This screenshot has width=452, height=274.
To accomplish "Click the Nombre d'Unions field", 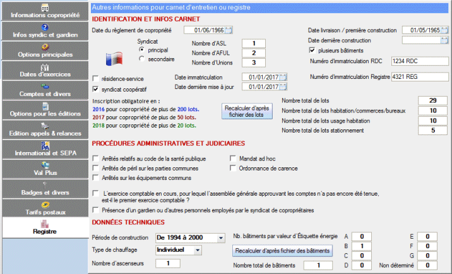I will 254,63.
